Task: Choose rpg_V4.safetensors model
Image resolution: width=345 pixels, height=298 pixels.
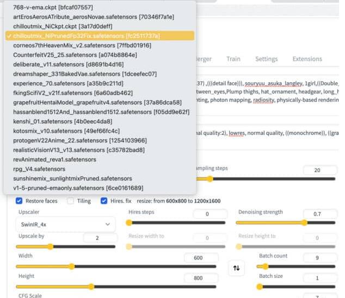Action: point(100,169)
